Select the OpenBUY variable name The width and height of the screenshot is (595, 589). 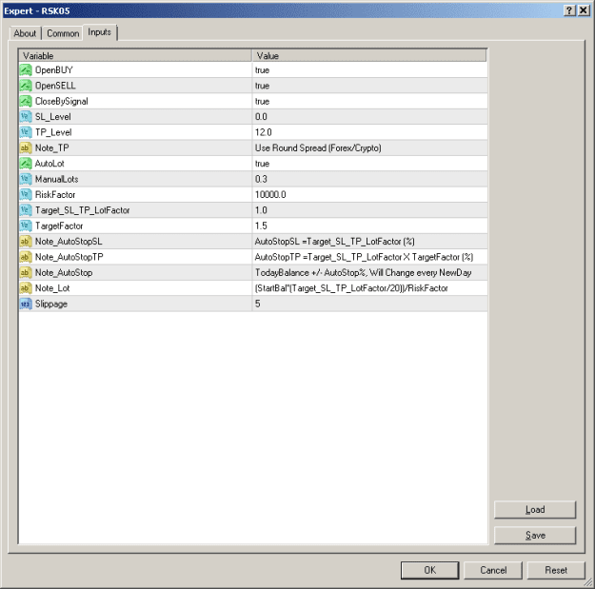coord(54,70)
